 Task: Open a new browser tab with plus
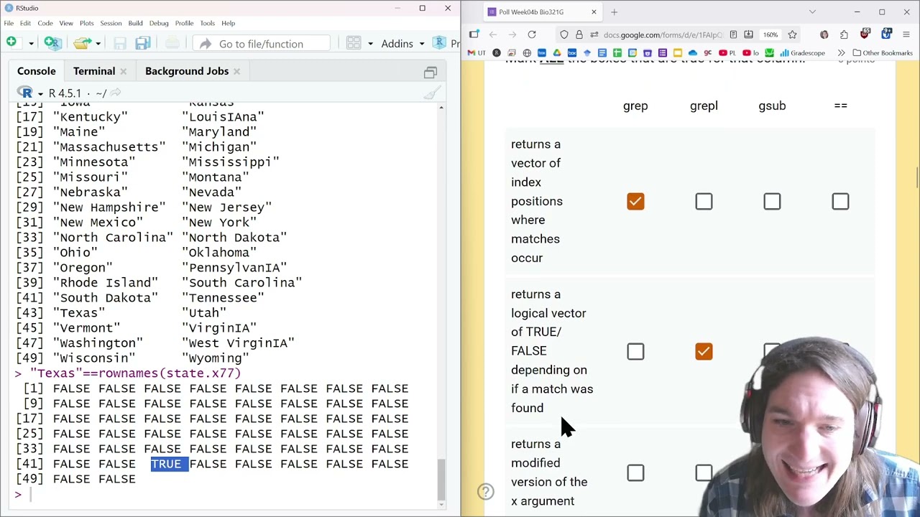[614, 11]
